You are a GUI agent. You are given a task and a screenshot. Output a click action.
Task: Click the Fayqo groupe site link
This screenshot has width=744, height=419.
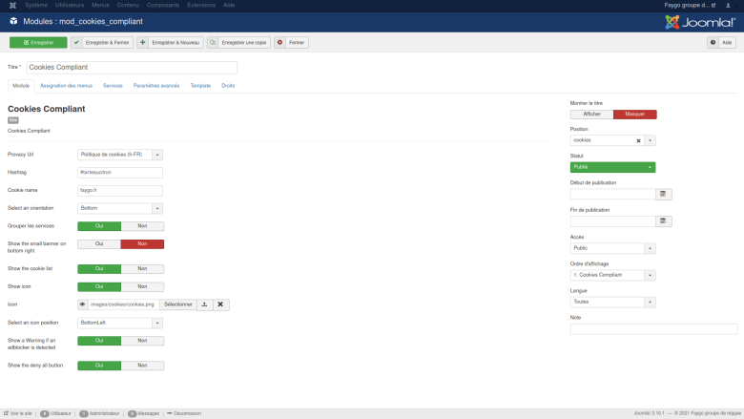(x=690, y=5)
